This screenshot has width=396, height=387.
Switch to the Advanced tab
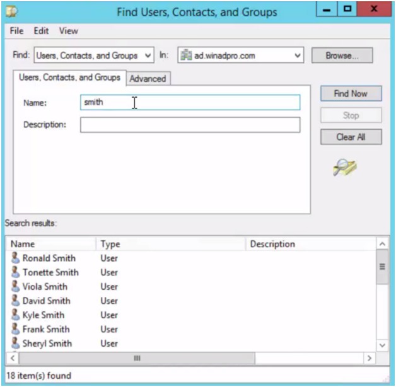[148, 79]
